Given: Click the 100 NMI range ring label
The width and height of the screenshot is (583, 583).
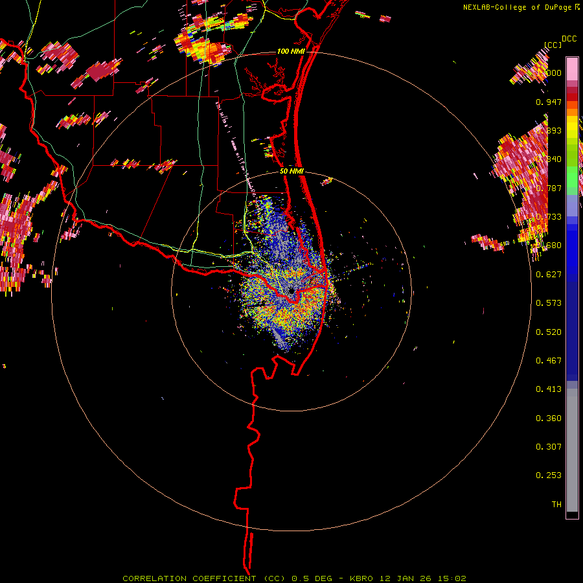Looking at the screenshot, I should coord(291,51).
